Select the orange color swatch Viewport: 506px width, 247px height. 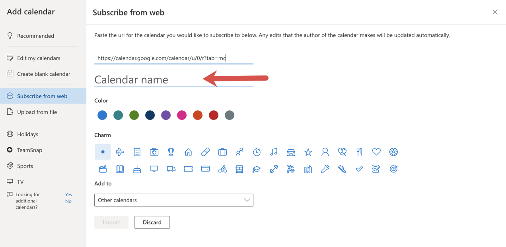click(x=198, y=115)
